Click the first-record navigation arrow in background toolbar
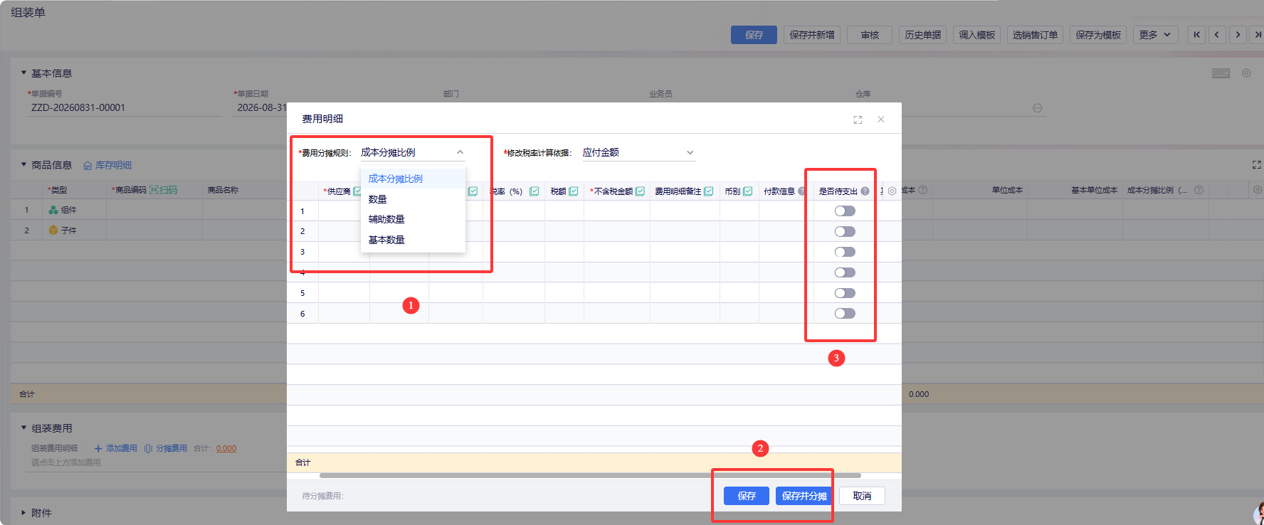Image resolution: width=1264 pixels, height=525 pixels. 1197,35
